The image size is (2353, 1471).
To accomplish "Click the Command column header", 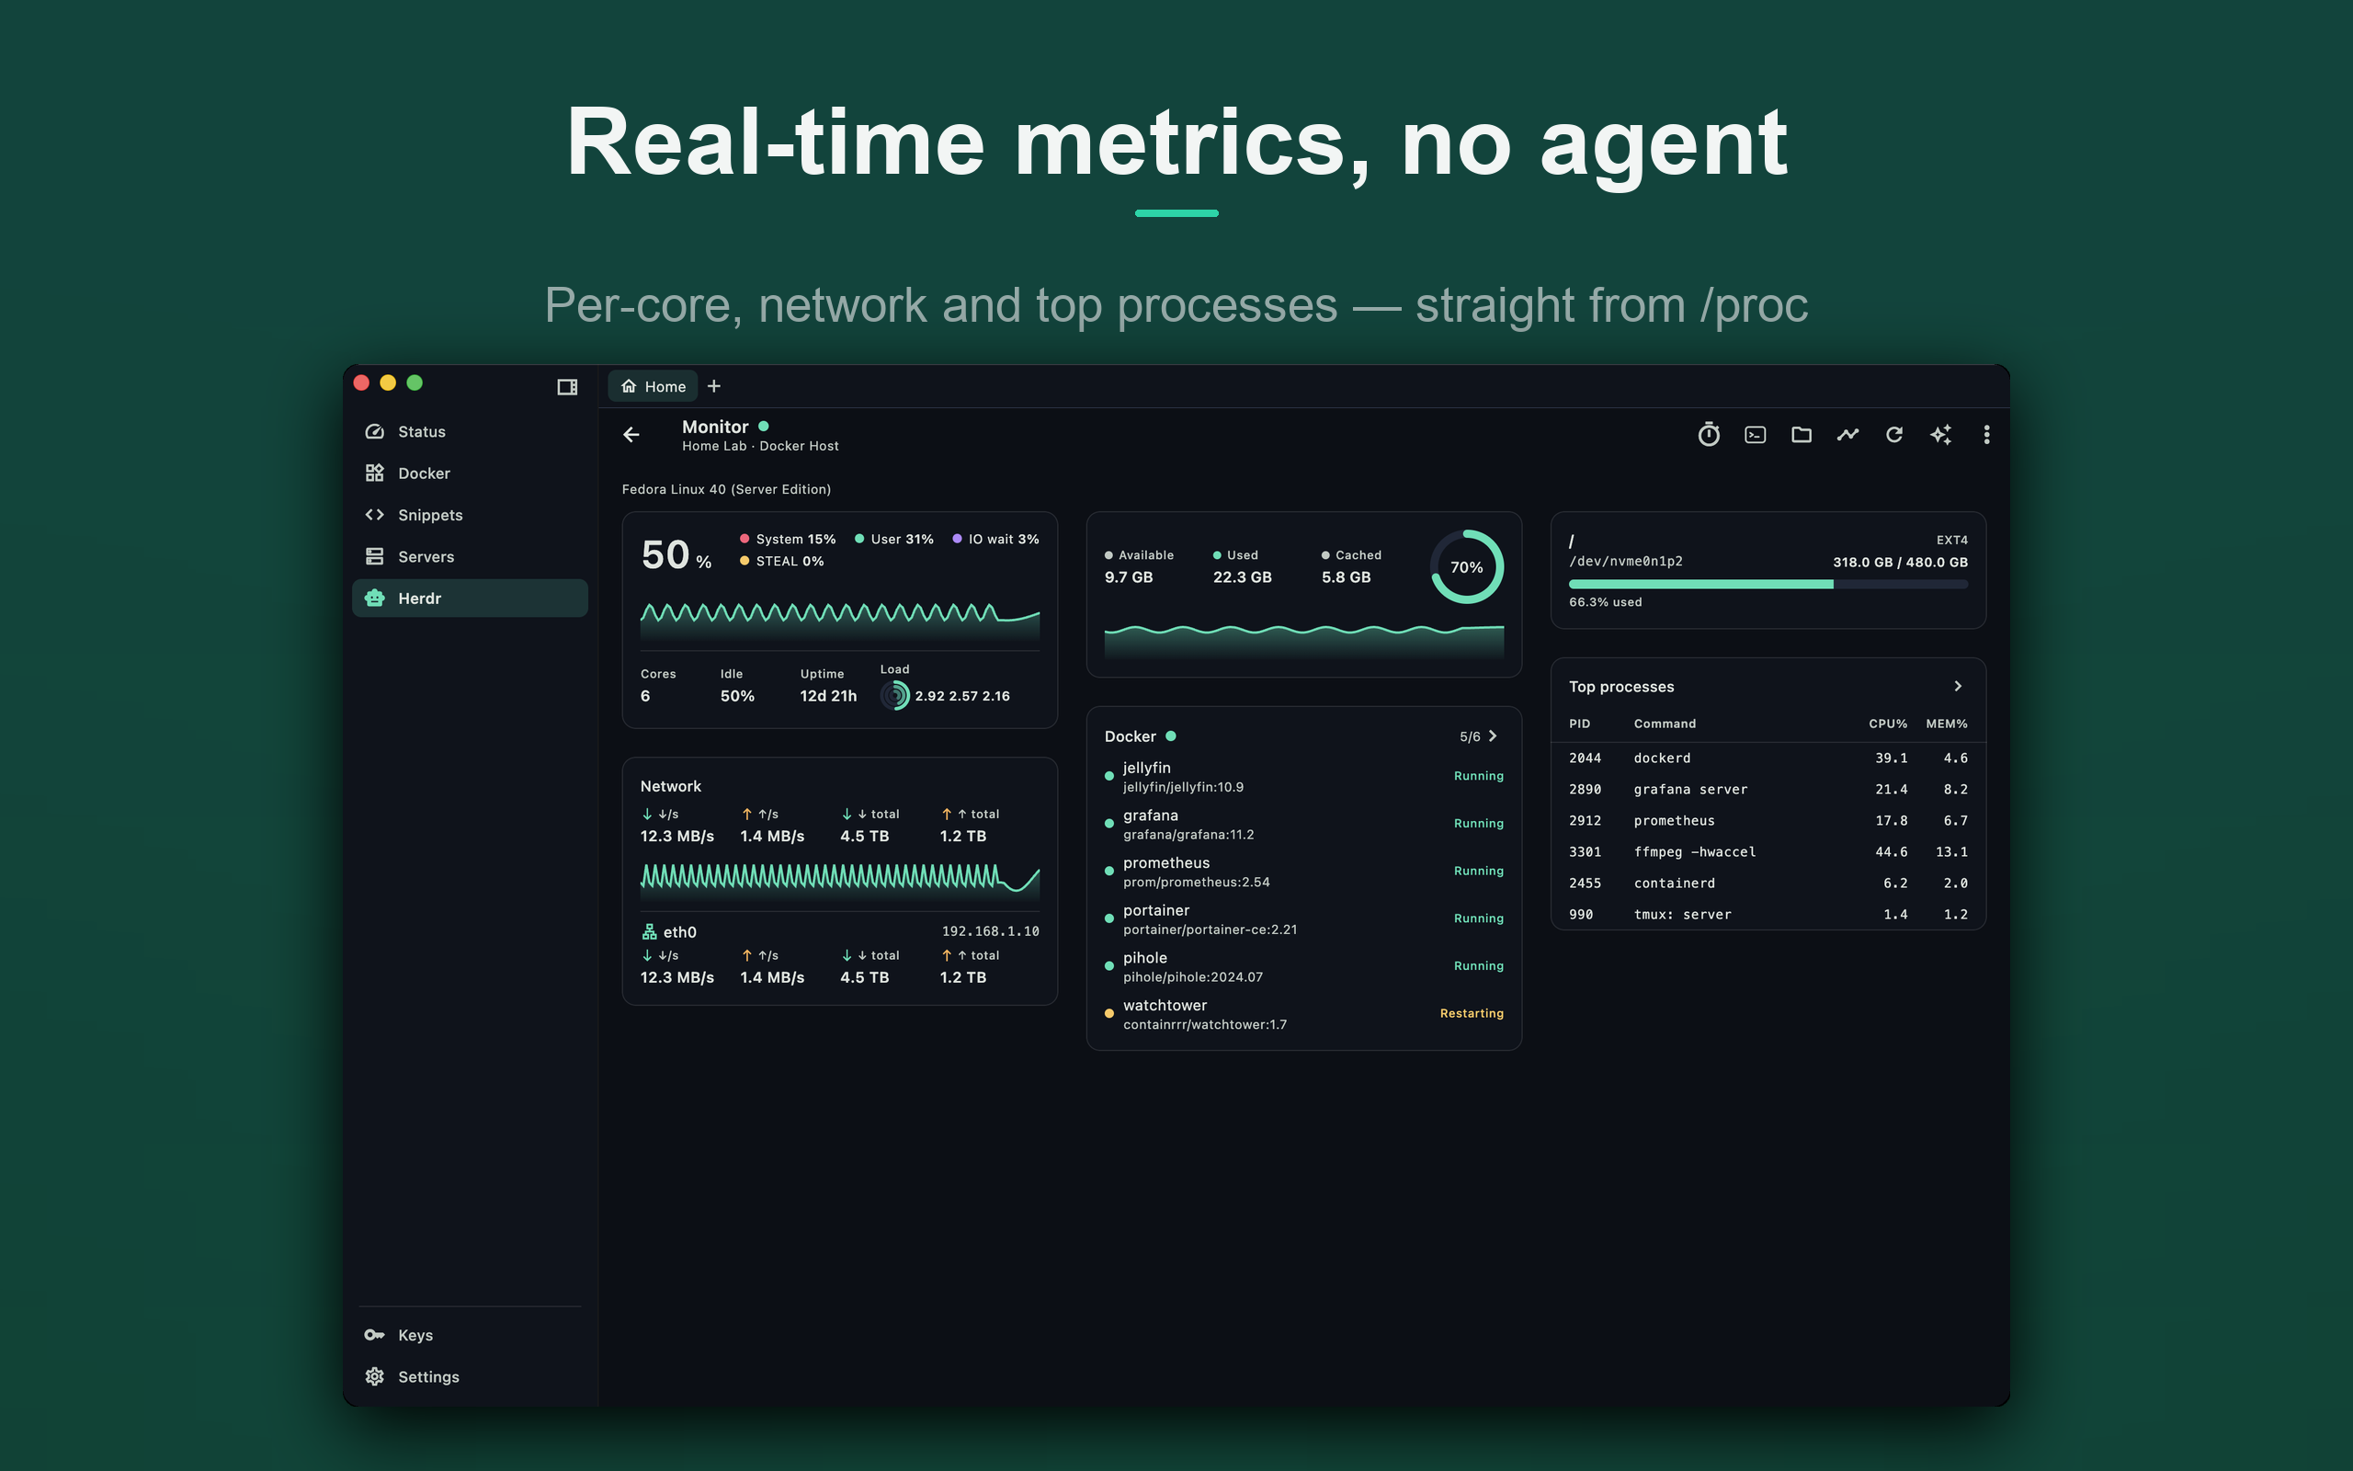I will coord(1665,724).
